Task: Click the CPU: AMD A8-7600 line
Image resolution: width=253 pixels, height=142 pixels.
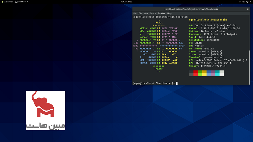Action: point(218,60)
